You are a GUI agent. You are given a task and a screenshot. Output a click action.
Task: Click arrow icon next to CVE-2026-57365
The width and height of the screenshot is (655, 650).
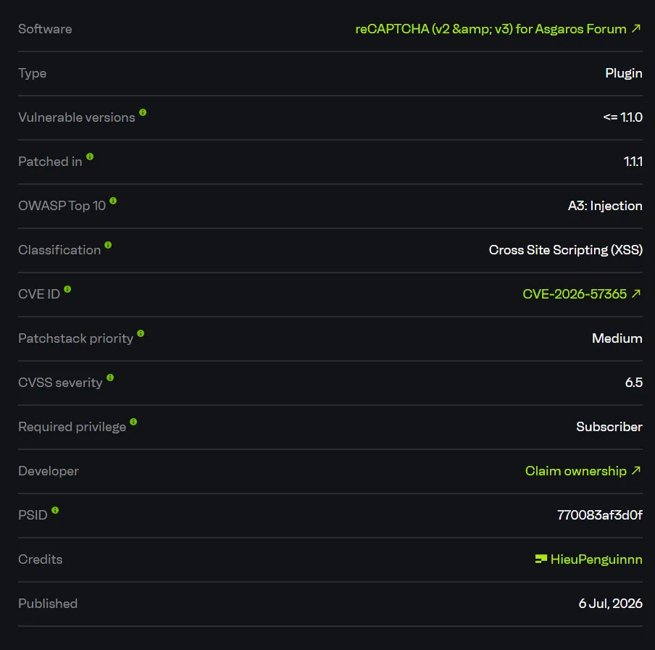(635, 293)
